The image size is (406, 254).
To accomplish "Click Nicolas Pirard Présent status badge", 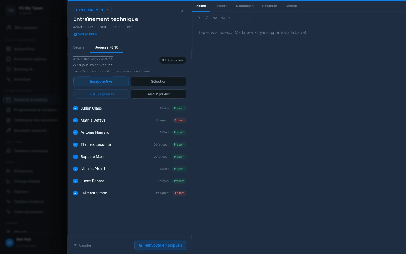I will (x=179, y=169).
